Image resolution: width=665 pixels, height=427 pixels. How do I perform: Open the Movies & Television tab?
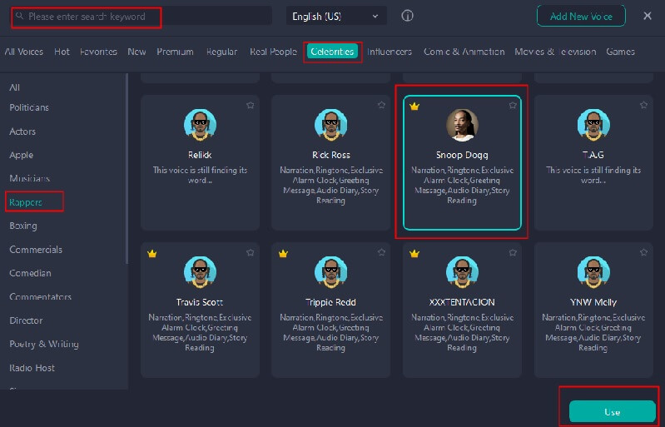[555, 52]
